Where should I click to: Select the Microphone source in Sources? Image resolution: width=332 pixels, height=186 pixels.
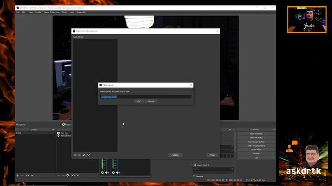tap(66, 136)
